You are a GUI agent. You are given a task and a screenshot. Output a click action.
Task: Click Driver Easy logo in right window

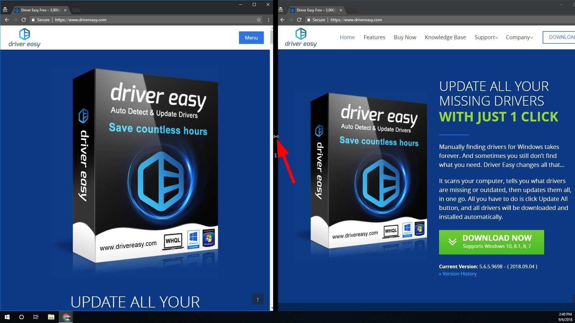(301, 37)
